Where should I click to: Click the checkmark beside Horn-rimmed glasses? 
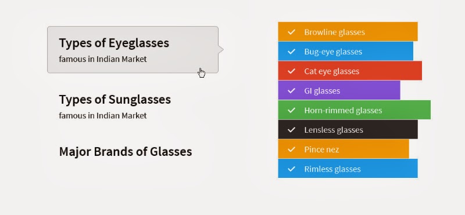click(x=292, y=110)
